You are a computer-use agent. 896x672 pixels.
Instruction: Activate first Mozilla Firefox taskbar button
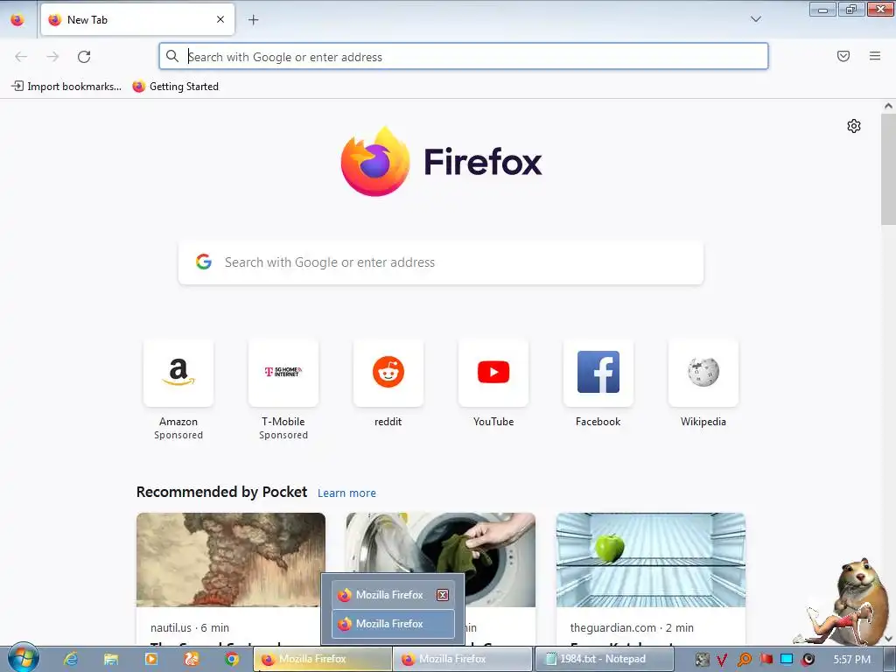click(x=322, y=659)
